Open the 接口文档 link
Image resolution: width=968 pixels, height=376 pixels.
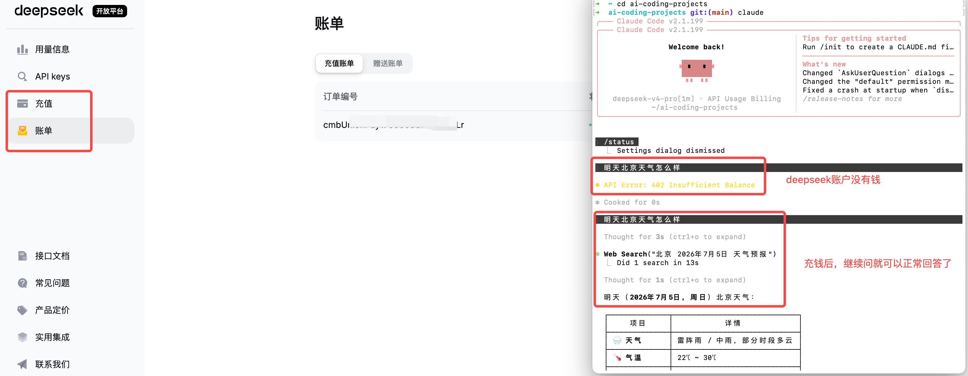click(x=52, y=256)
